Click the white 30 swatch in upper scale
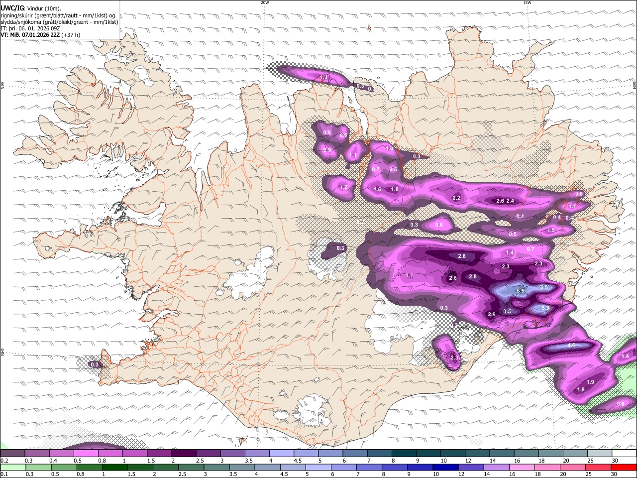Image resolution: width=637 pixels, height=478 pixels. (624, 454)
